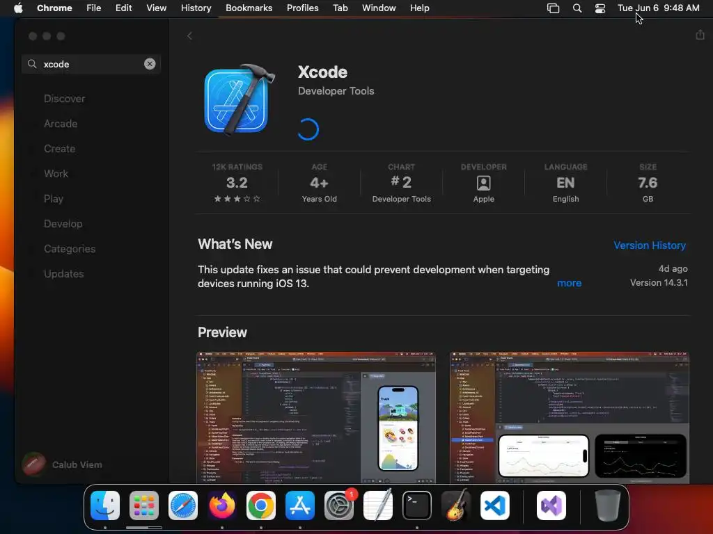Open Launchpad from the Dock
This screenshot has width=713, height=534.
(144, 505)
